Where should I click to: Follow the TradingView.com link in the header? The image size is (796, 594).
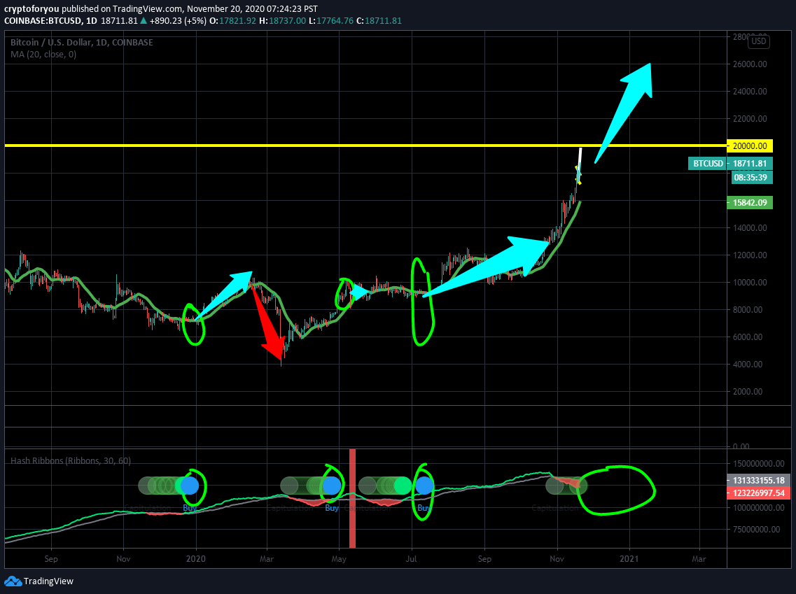coord(147,8)
